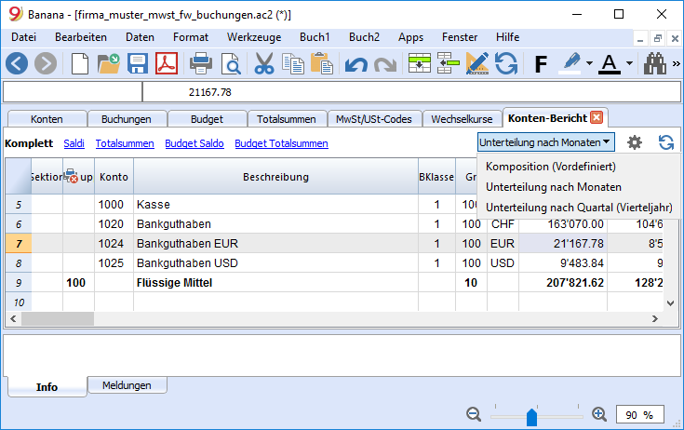Viewport: 684px width, 430px height.
Task: Click the blue Navigate Back arrow
Action: pyautogui.click(x=17, y=63)
